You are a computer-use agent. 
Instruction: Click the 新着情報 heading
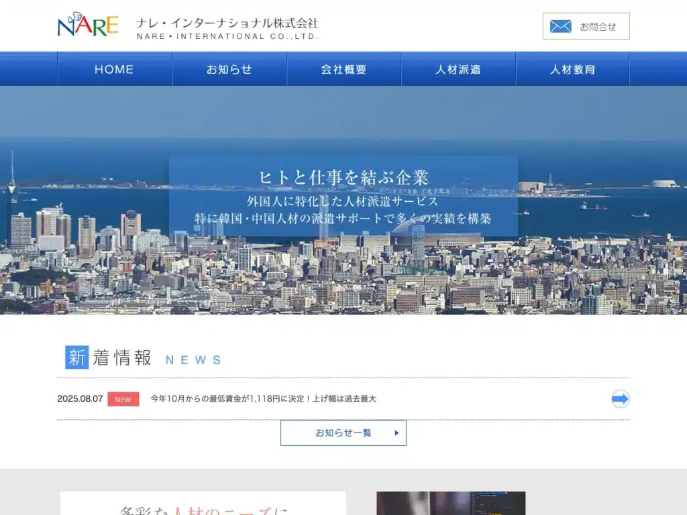coord(108,357)
